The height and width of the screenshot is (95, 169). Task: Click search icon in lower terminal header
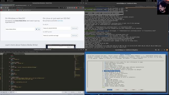[156, 50]
